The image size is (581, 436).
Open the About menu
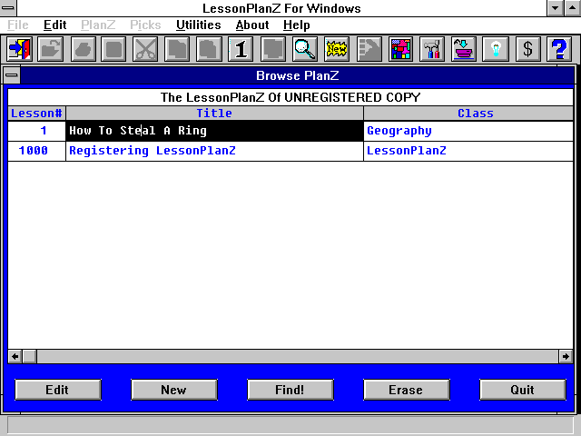[x=252, y=25]
